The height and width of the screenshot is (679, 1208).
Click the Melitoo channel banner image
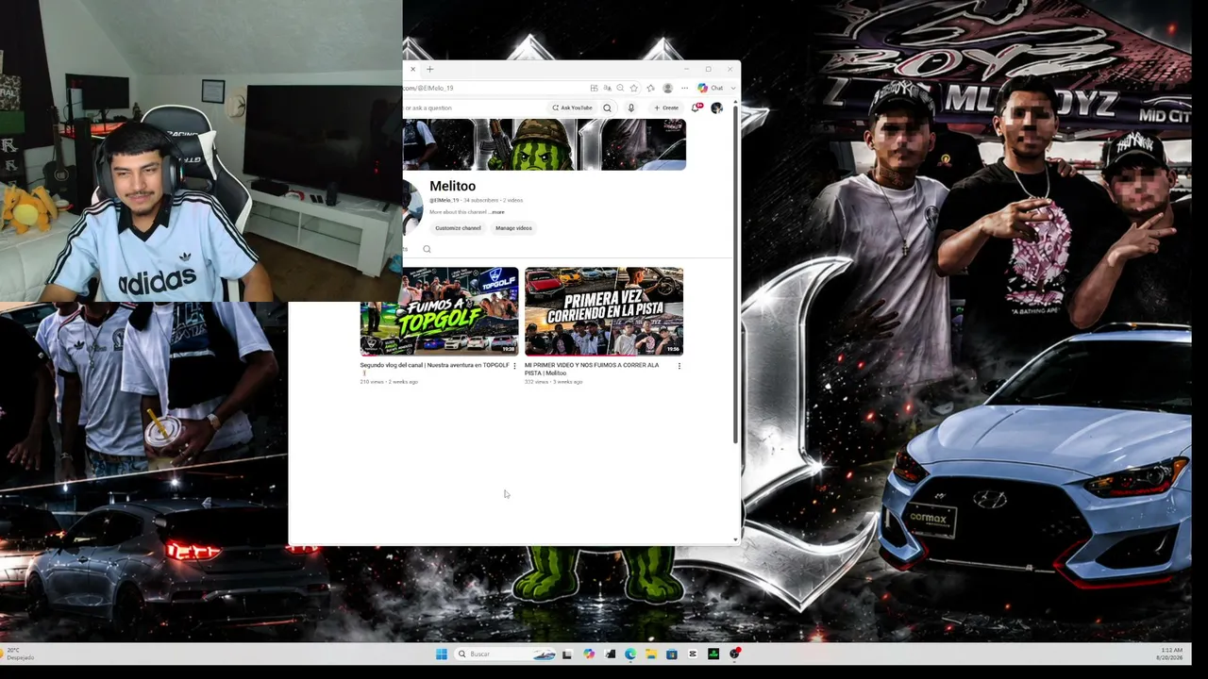pos(545,144)
